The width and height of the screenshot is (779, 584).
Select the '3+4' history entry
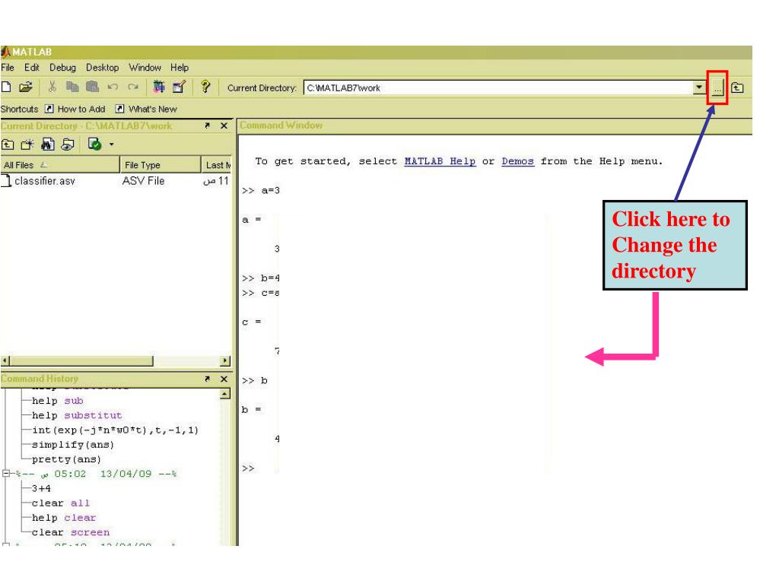point(41,489)
